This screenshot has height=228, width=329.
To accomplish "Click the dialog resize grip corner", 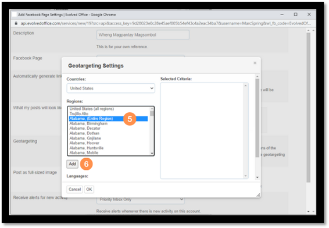I will click(x=258, y=195).
